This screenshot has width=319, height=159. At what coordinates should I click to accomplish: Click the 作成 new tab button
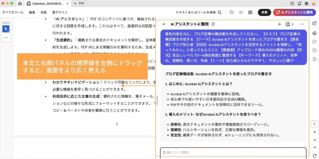(x=79, y=3)
